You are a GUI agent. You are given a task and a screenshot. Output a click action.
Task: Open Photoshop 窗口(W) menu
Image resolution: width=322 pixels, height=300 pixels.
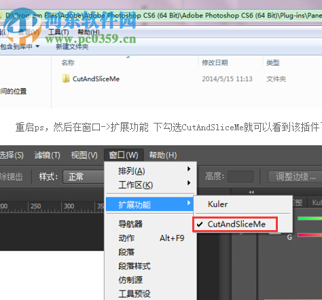tap(124, 155)
